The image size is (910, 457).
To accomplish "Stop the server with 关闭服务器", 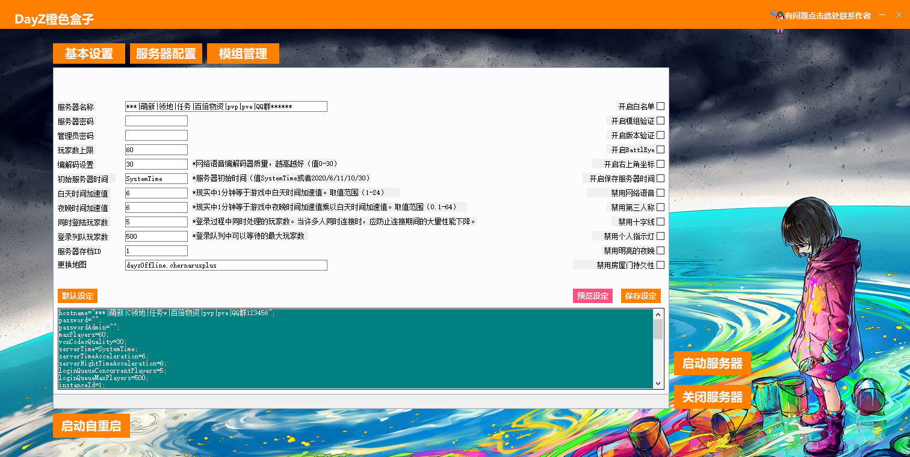I will click(713, 397).
